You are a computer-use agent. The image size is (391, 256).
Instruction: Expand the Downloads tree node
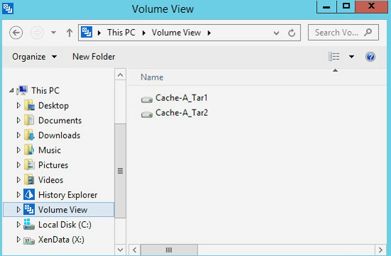coord(18,135)
